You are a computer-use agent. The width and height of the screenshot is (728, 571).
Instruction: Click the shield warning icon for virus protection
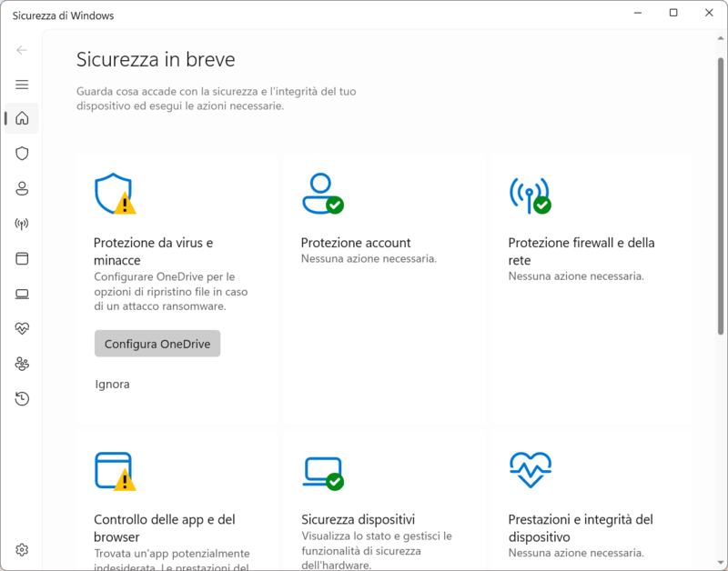tap(116, 194)
